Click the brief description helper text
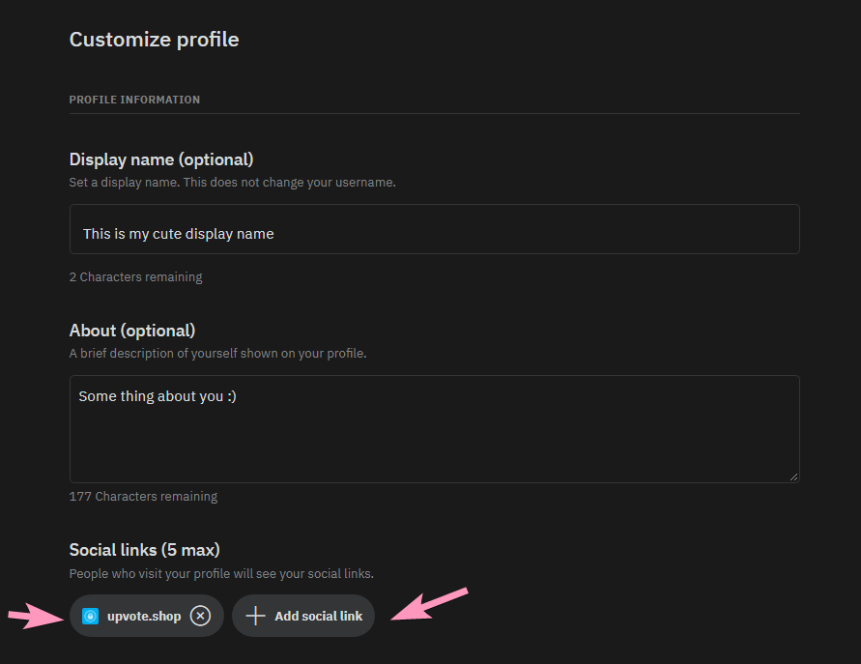 (217, 353)
